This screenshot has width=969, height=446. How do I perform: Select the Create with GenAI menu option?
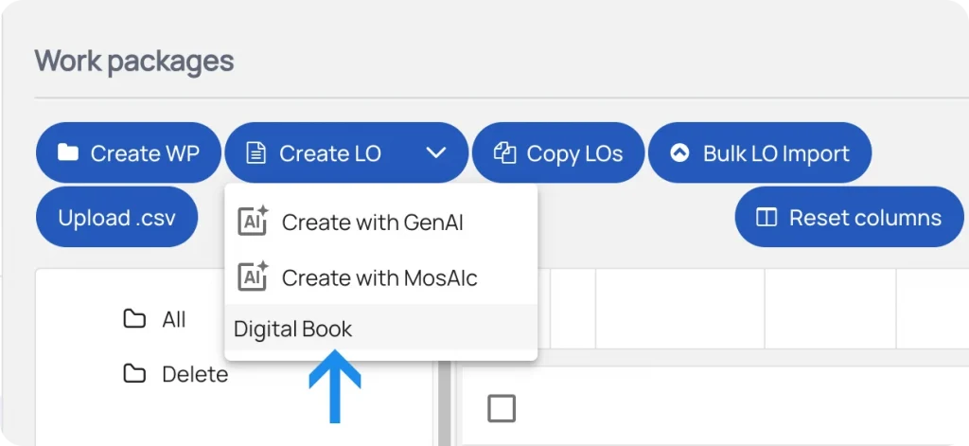pos(372,223)
